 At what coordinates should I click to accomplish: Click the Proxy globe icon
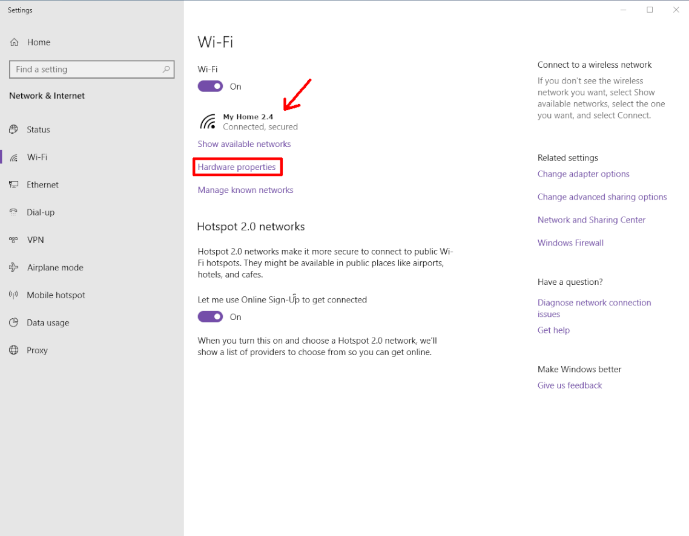pos(14,350)
